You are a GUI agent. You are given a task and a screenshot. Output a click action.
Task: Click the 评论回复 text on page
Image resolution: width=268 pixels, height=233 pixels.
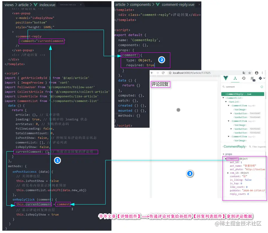160,84
